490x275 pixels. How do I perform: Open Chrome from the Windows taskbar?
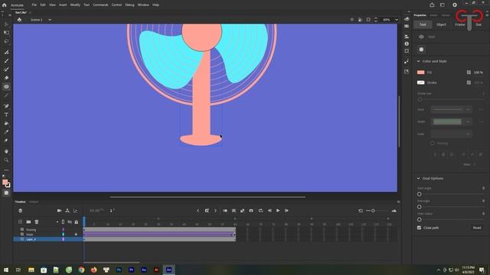(x=81, y=270)
